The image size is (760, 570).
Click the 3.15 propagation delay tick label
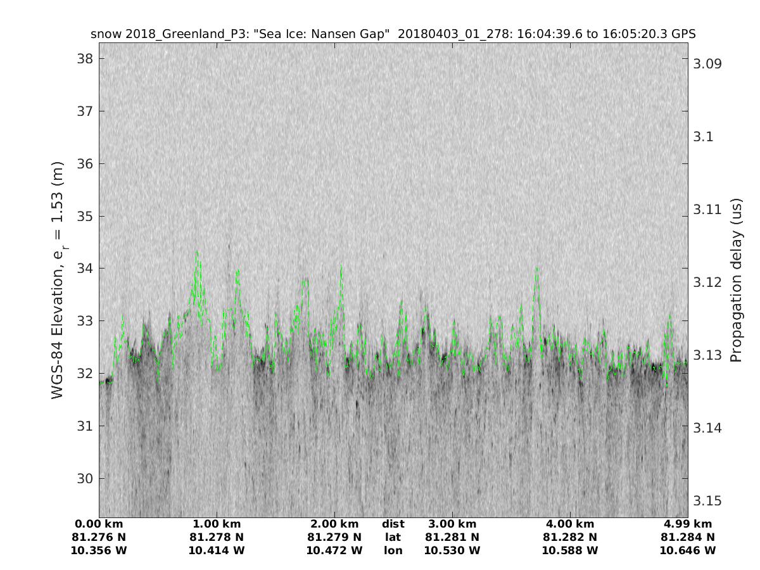(x=707, y=500)
